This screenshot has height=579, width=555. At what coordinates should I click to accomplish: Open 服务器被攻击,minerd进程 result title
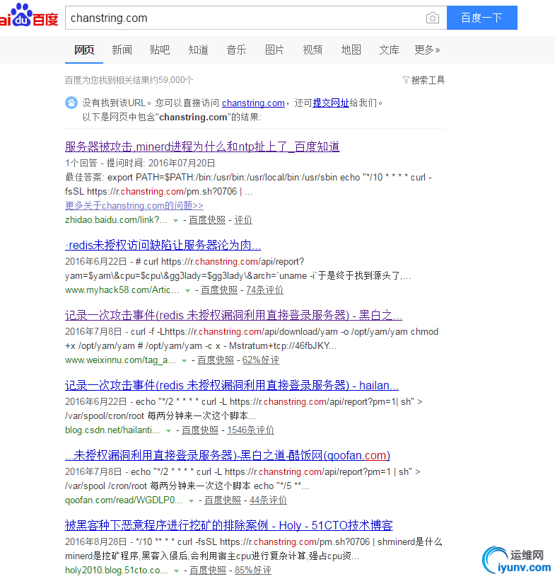202,147
